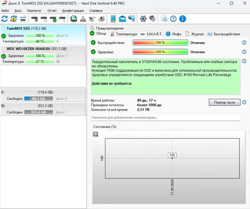Click the blue About info icon
The image size is (250, 209).
(x=182, y=19)
